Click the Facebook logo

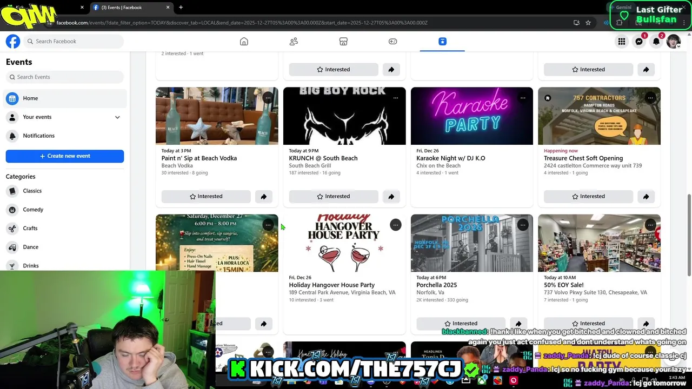(13, 41)
